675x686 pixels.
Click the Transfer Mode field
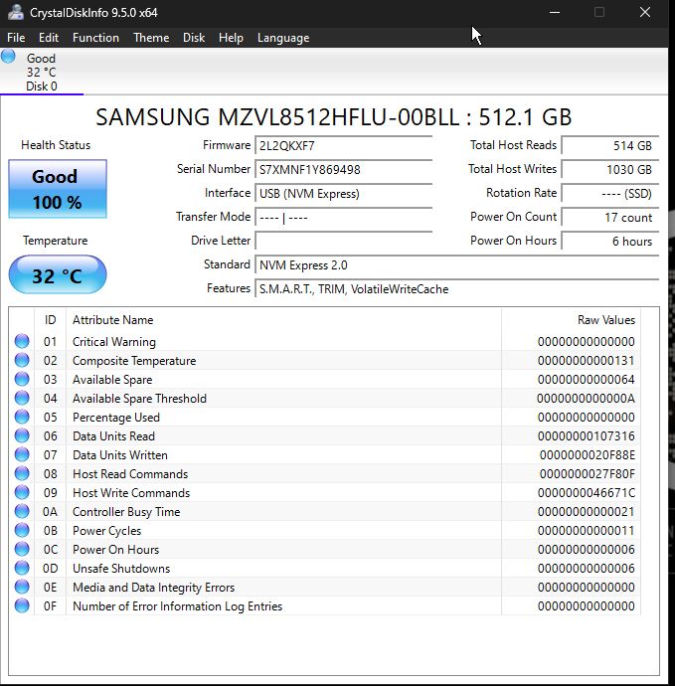344,217
